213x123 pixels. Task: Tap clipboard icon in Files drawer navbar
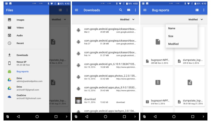tap(8, 116)
